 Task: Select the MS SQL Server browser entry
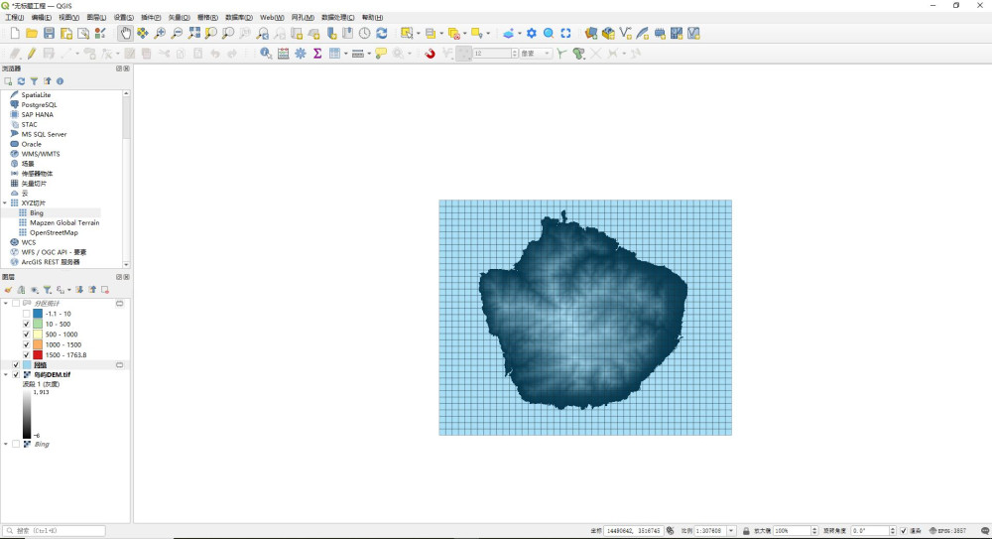(44, 134)
